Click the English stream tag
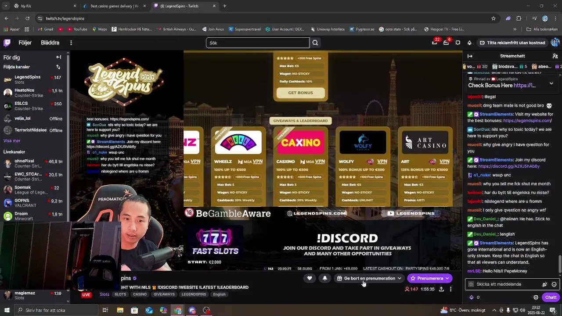 click(x=219, y=294)
